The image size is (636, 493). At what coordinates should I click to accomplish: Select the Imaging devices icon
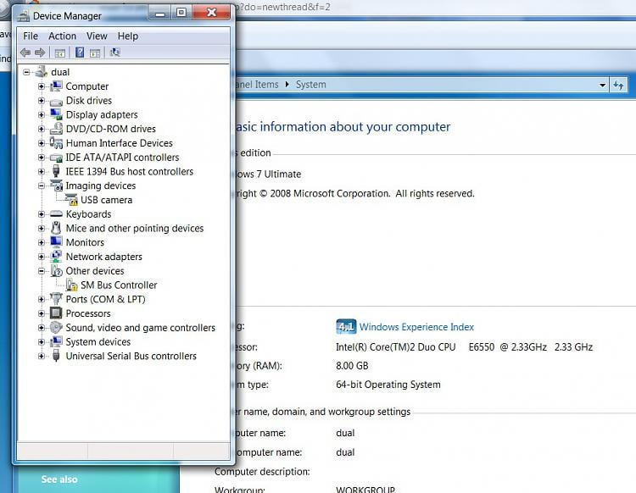(56, 186)
